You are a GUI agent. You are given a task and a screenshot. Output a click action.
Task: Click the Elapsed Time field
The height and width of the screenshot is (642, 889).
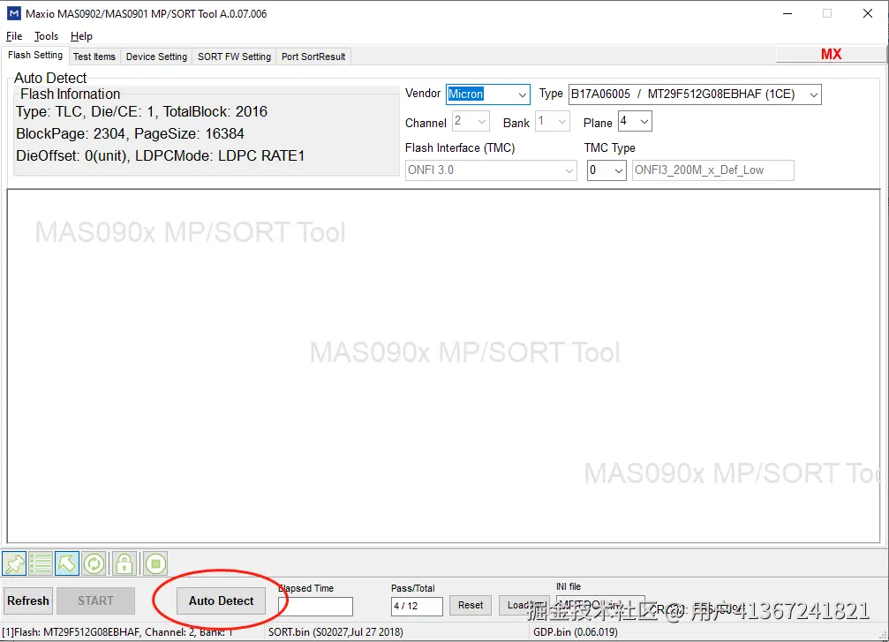click(x=316, y=607)
